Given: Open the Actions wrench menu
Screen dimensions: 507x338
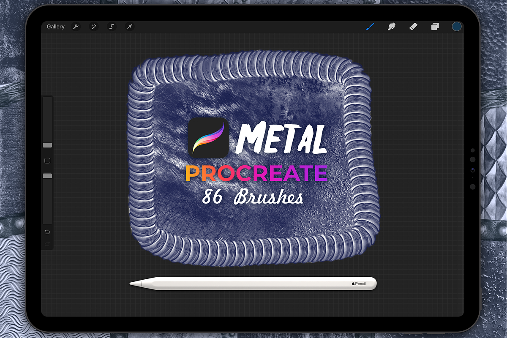Looking at the screenshot, I should [76, 27].
